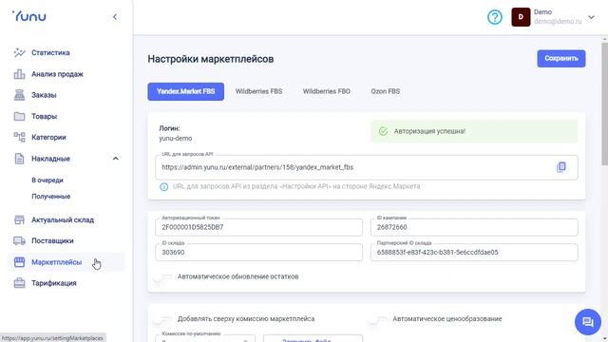Click the Статистика sidebar icon
Viewport: 608px width, 342px height.
point(19,53)
